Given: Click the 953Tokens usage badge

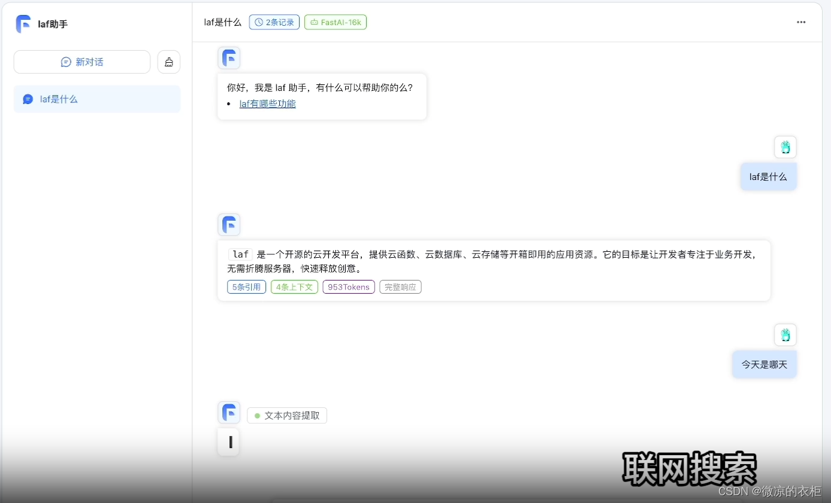Looking at the screenshot, I should click(348, 286).
